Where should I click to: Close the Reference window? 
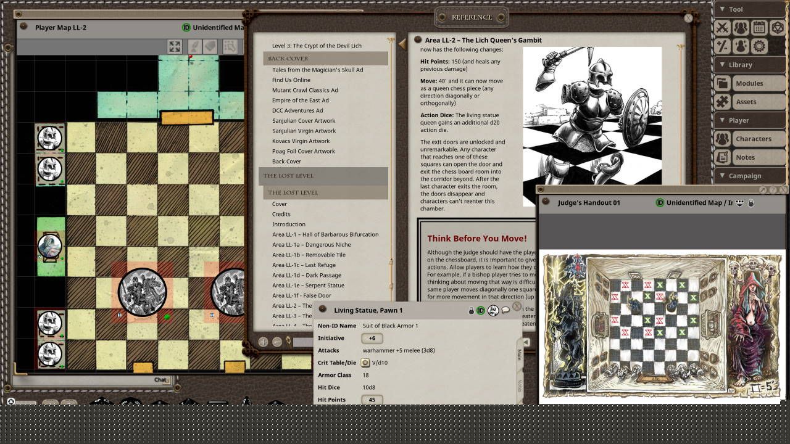tap(688, 18)
